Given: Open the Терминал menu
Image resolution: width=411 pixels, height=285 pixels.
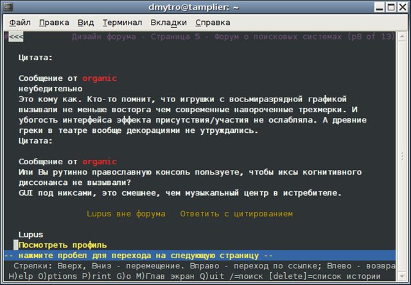Looking at the screenshot, I should pos(122,23).
